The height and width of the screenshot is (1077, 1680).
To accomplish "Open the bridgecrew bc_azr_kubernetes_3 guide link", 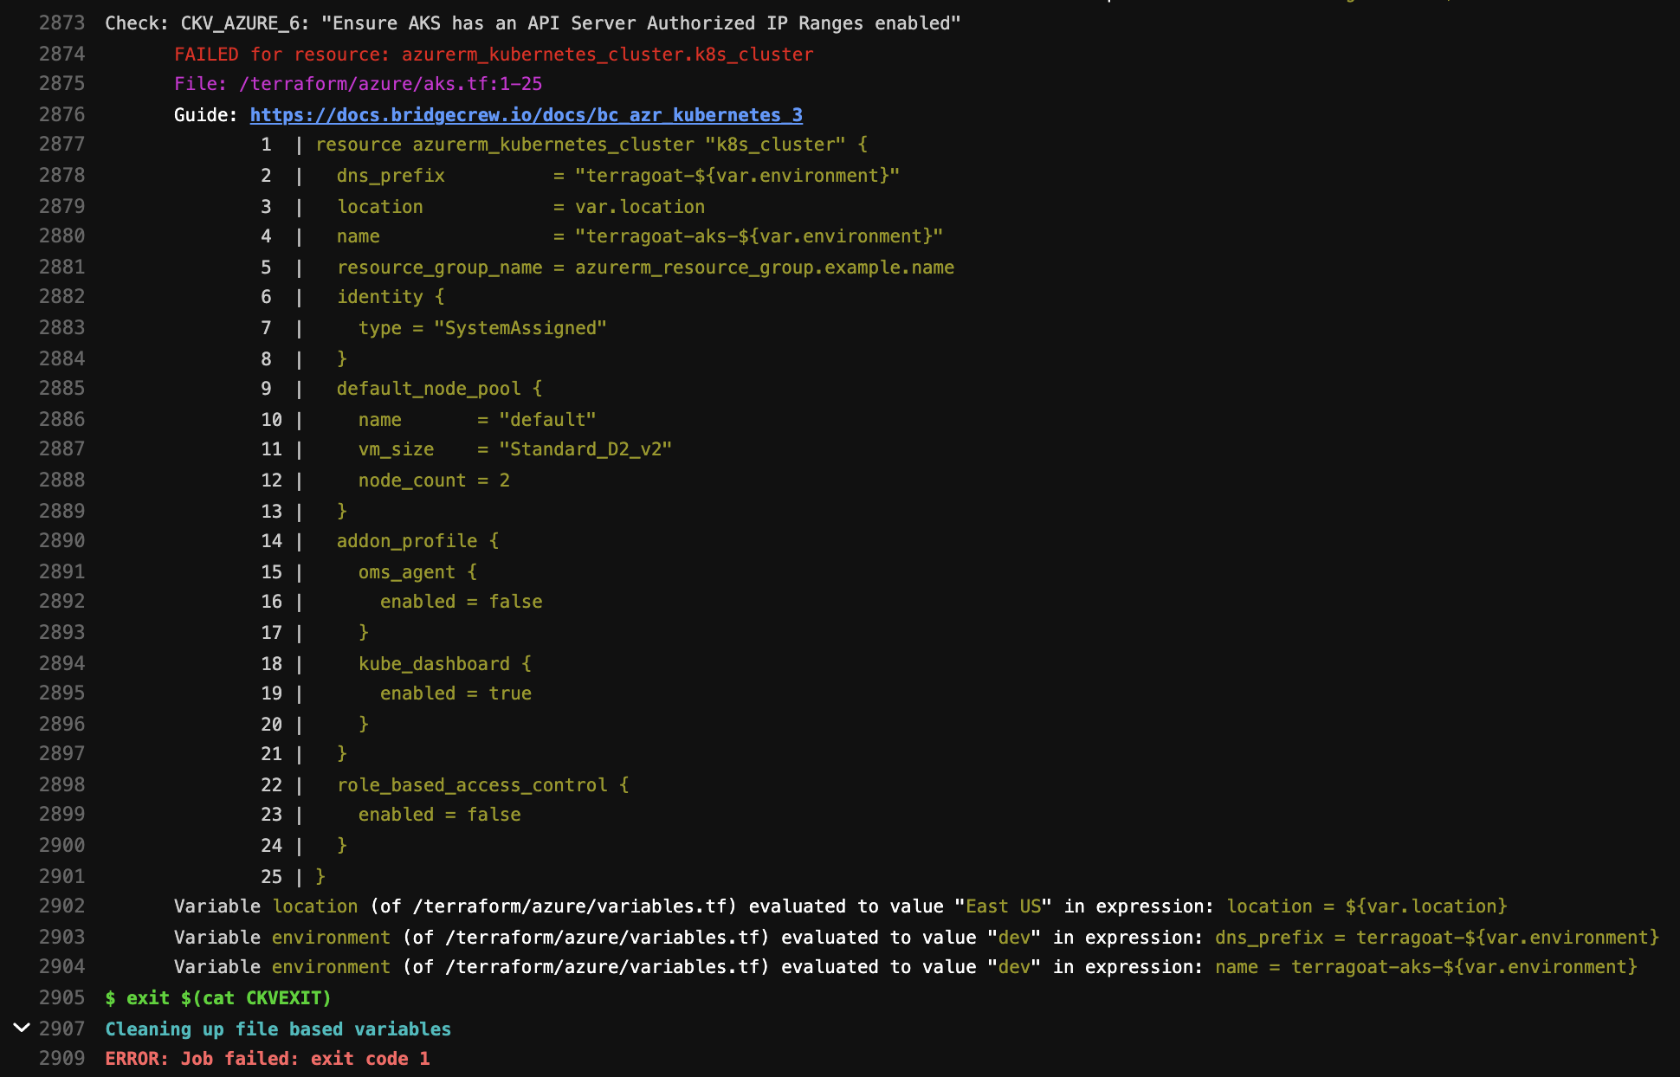I will click(526, 114).
